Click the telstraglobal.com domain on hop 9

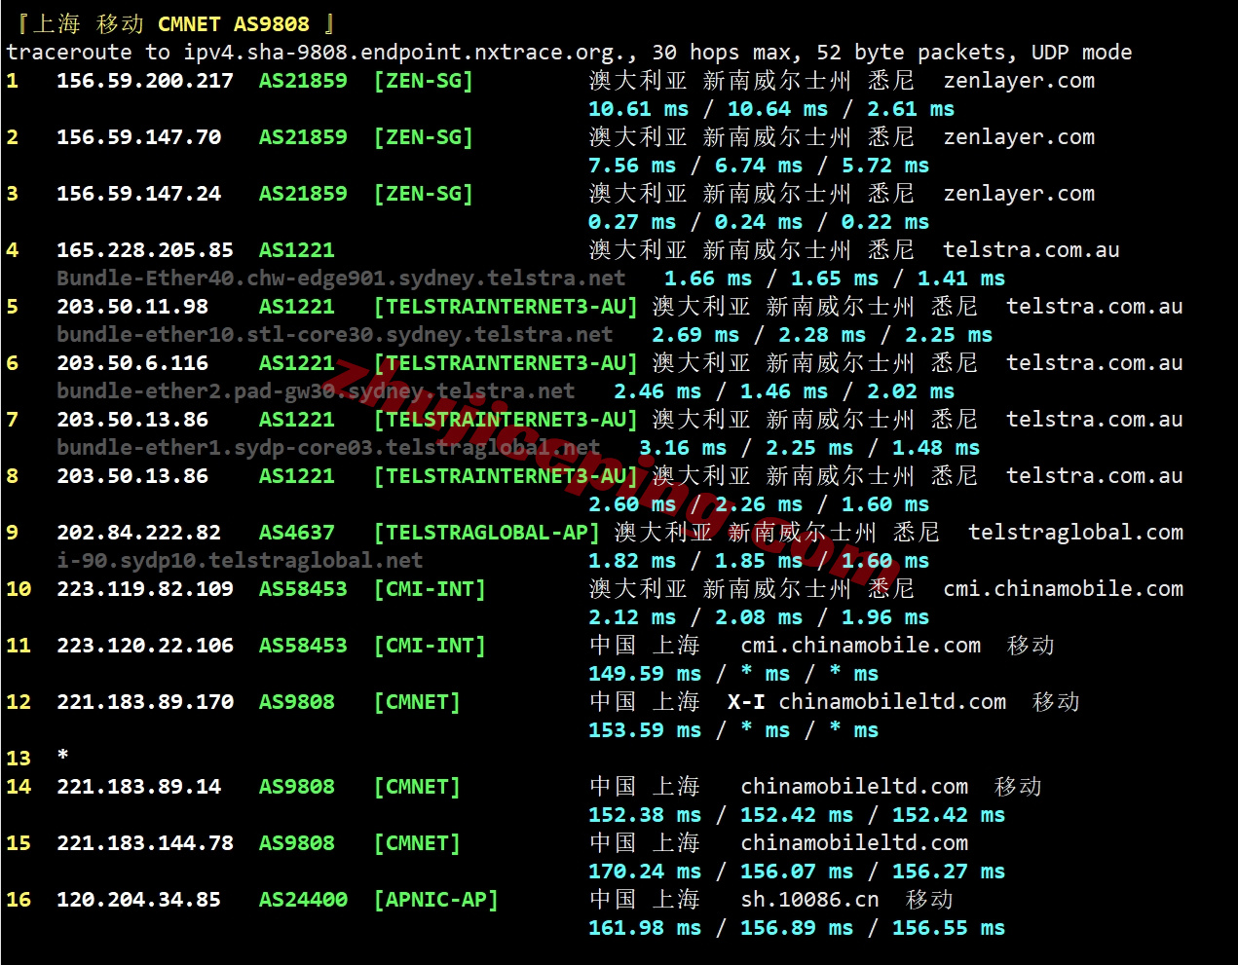click(x=1075, y=533)
